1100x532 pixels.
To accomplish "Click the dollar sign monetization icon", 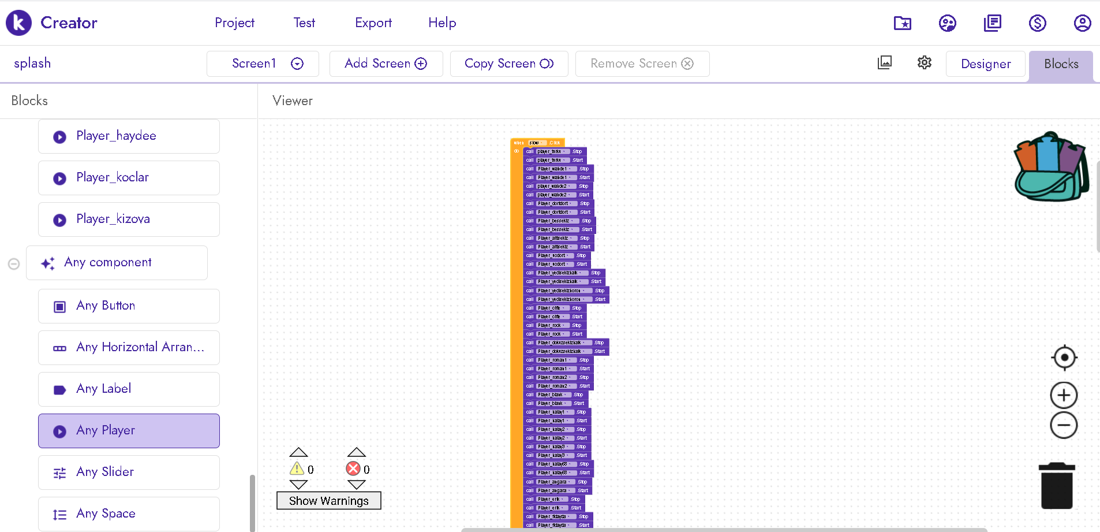I will 1037,23.
